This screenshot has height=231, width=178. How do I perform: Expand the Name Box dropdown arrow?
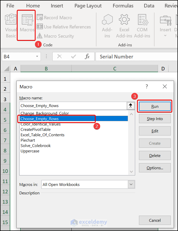pos(37,56)
